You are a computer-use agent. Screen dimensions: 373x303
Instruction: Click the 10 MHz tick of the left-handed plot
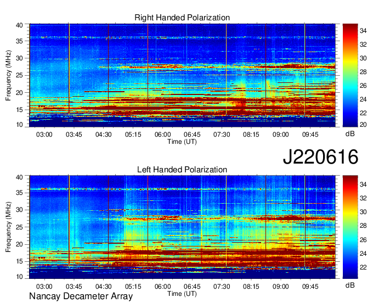pos(19,277)
